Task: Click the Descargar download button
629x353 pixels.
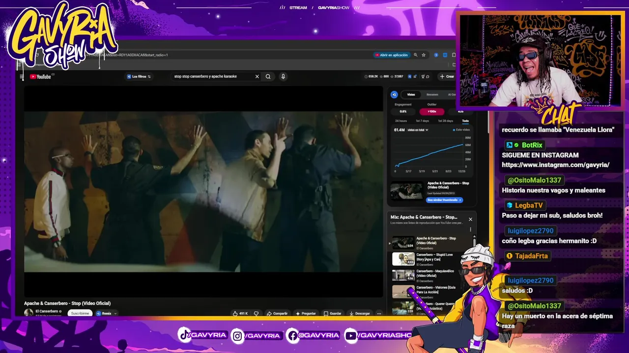Action: point(360,313)
